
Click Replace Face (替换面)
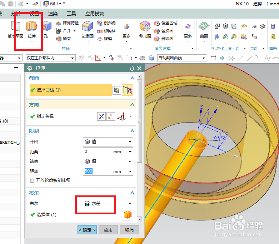(x=164, y=31)
